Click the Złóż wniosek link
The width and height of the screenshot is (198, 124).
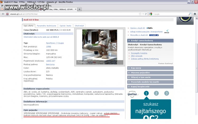[x=137, y=56]
